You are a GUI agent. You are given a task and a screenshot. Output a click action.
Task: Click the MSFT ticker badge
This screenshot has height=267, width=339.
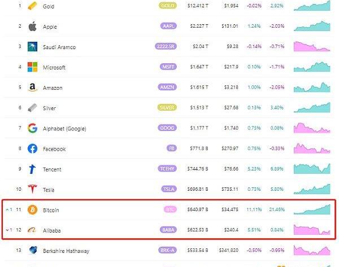[x=168, y=67]
